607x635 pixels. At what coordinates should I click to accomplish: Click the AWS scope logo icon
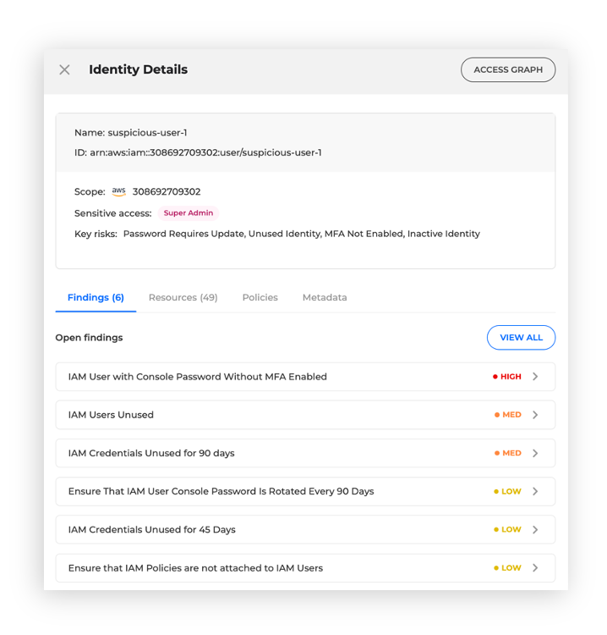[118, 191]
